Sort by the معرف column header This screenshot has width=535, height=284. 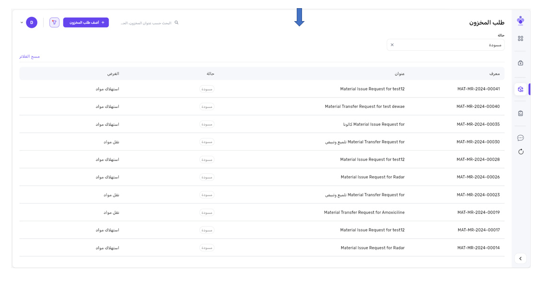click(494, 74)
